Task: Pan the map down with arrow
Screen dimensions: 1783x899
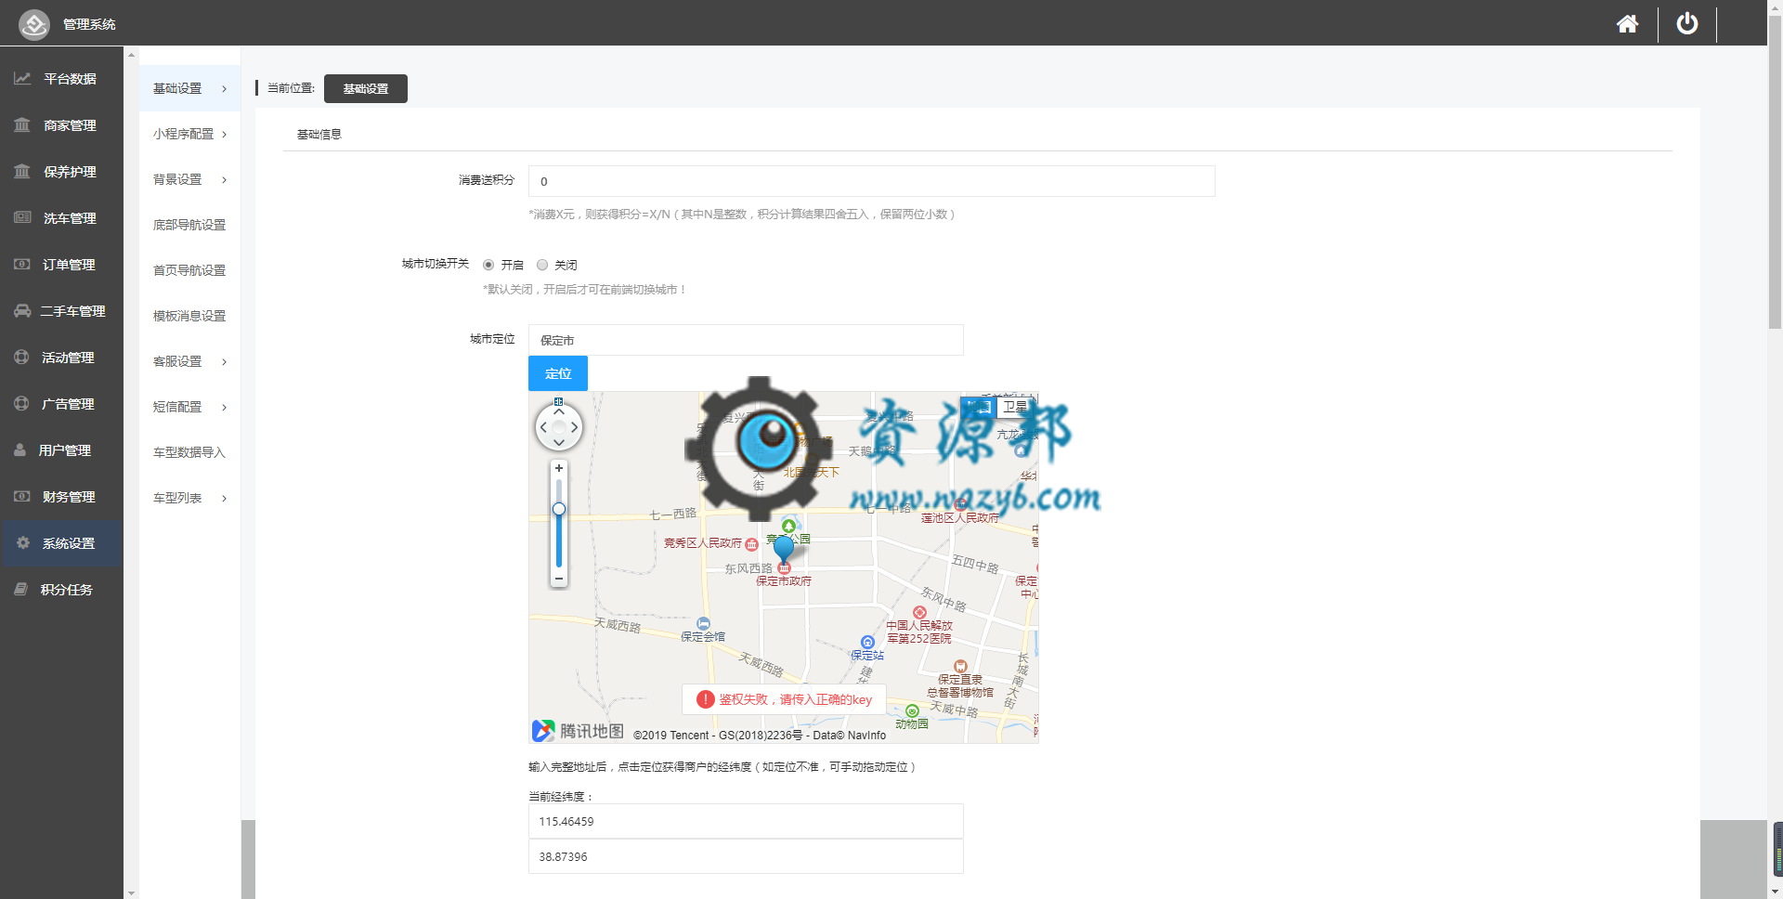Action: pos(559,443)
